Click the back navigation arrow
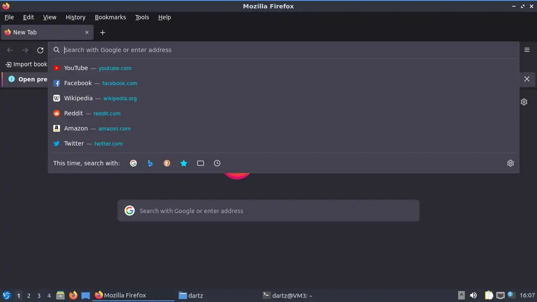 [10, 50]
